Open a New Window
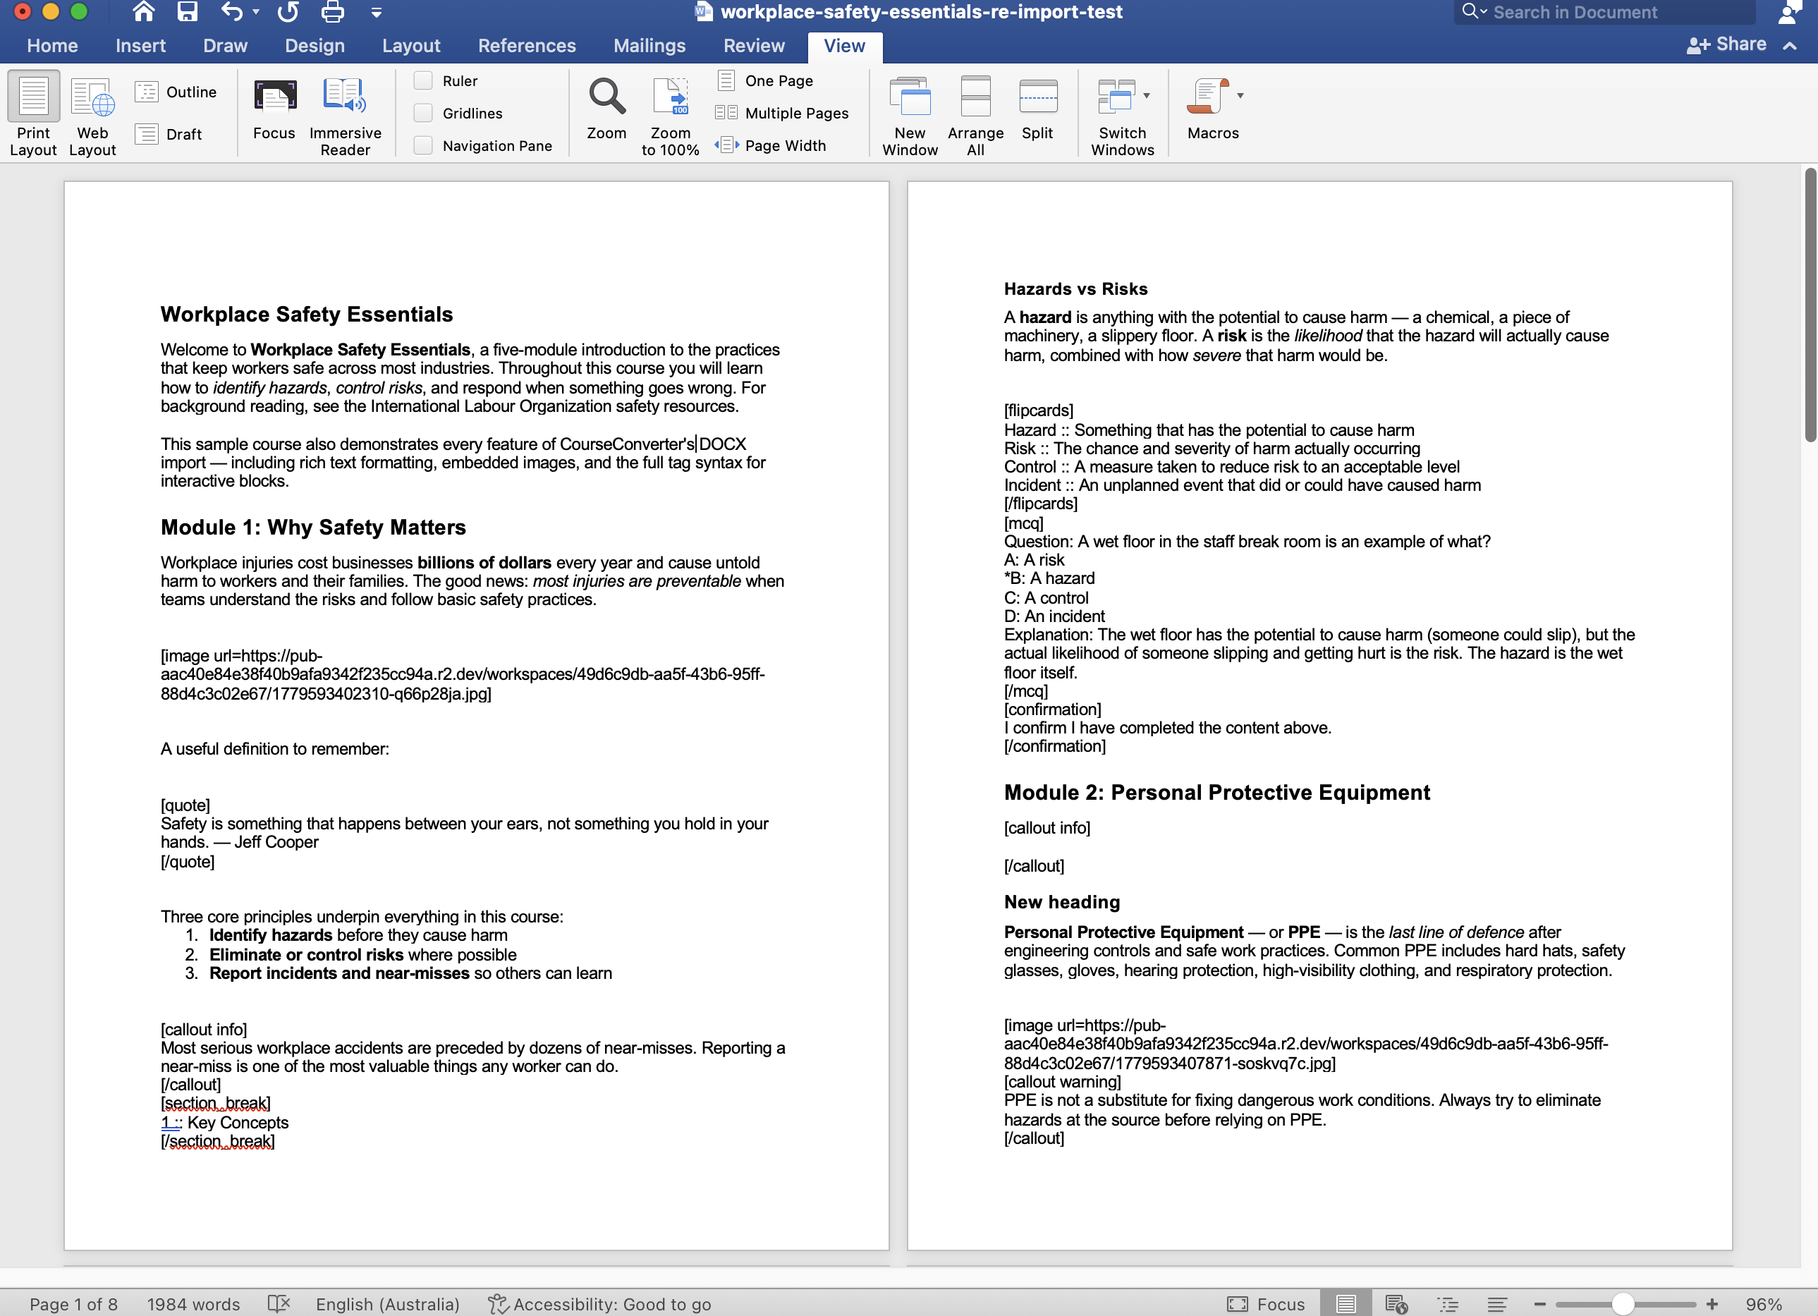The height and width of the screenshot is (1316, 1818). click(x=910, y=116)
